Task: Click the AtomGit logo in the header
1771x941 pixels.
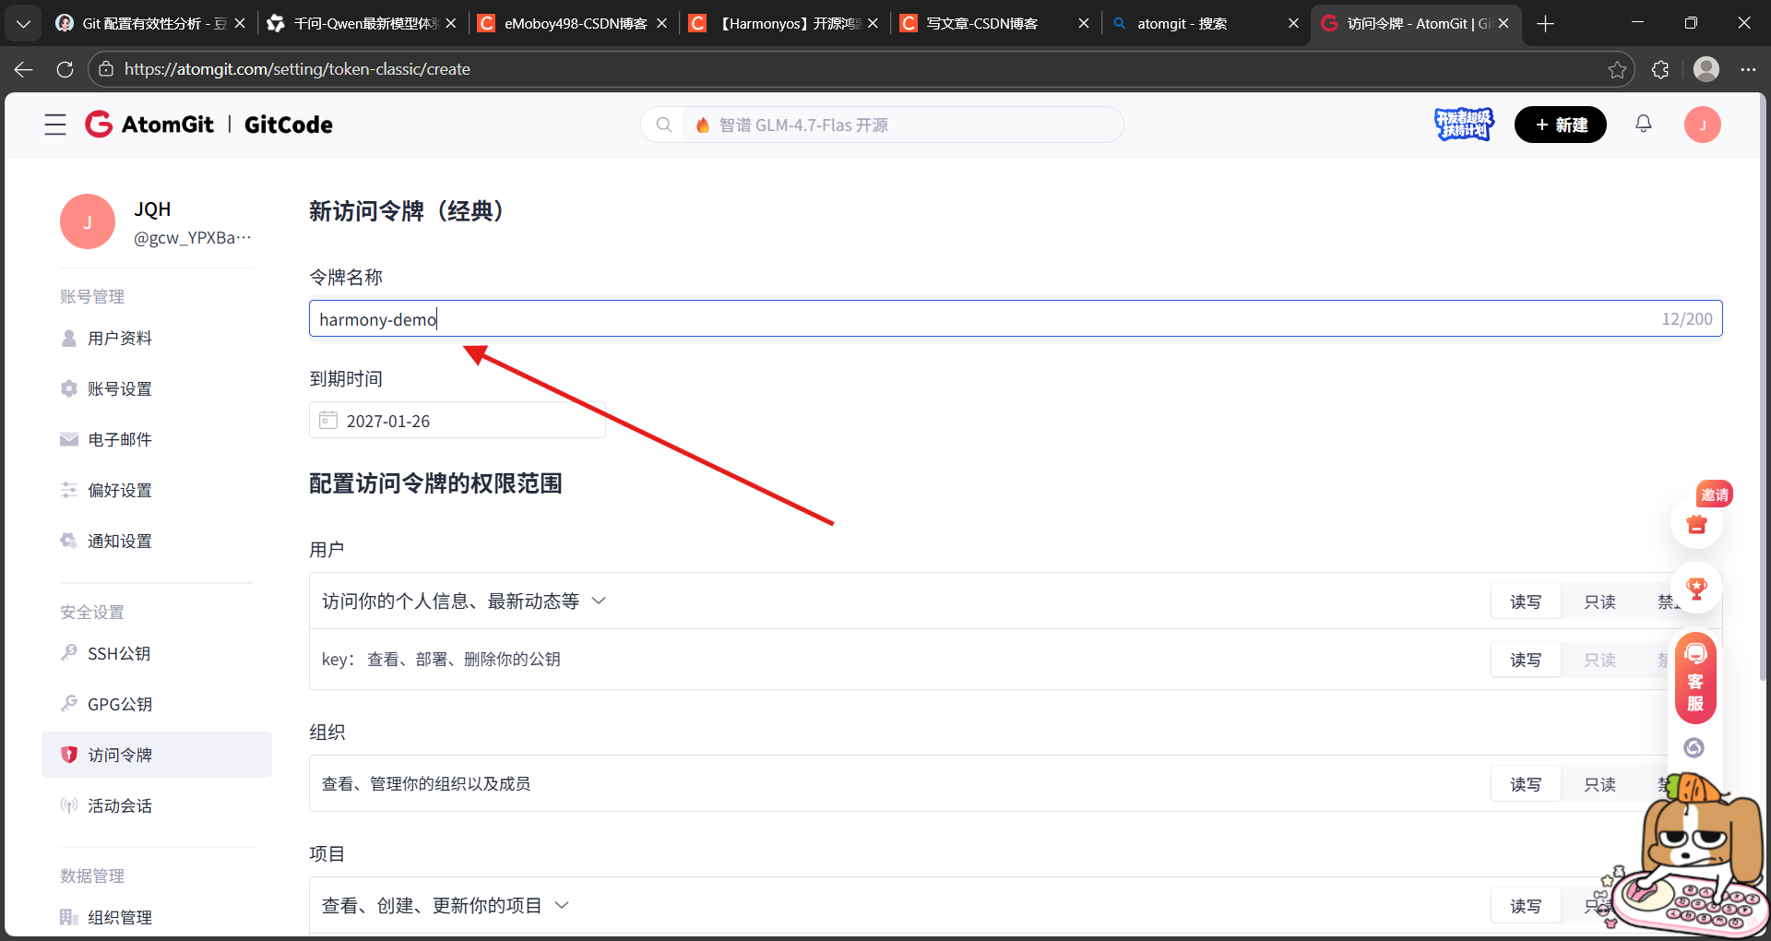Action: pos(149,124)
